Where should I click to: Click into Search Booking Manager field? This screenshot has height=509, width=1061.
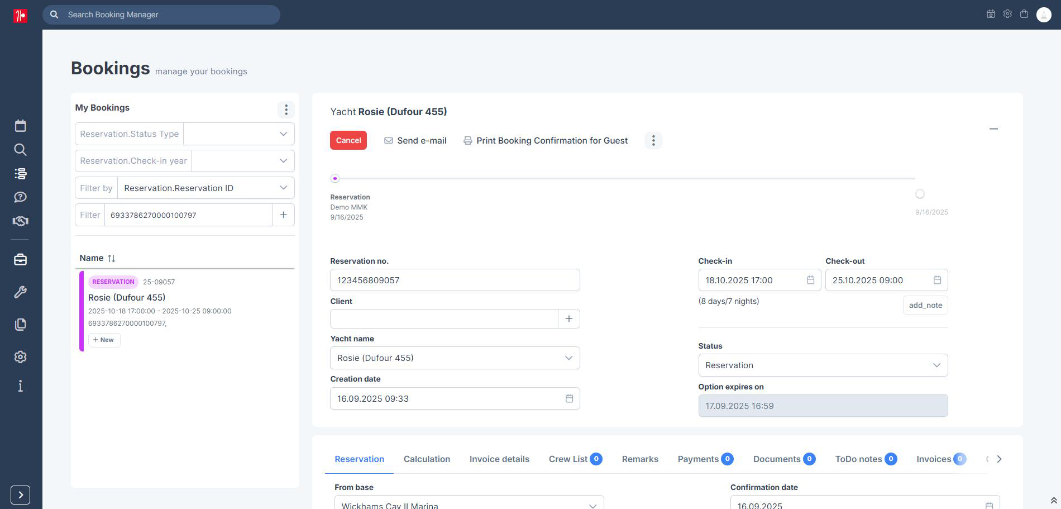click(x=161, y=15)
